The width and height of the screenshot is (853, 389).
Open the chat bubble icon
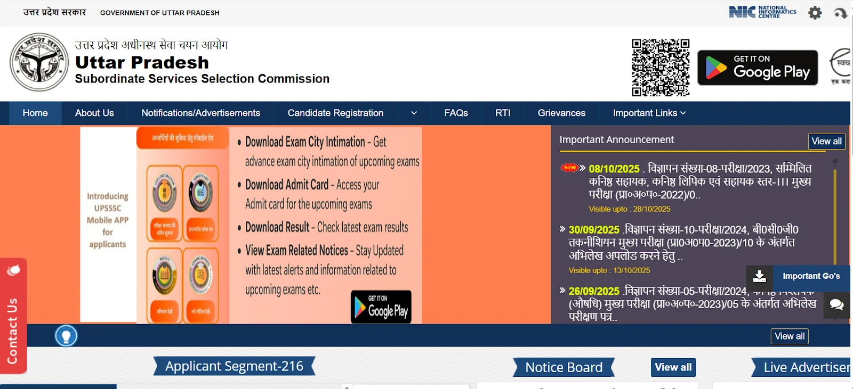coord(836,304)
